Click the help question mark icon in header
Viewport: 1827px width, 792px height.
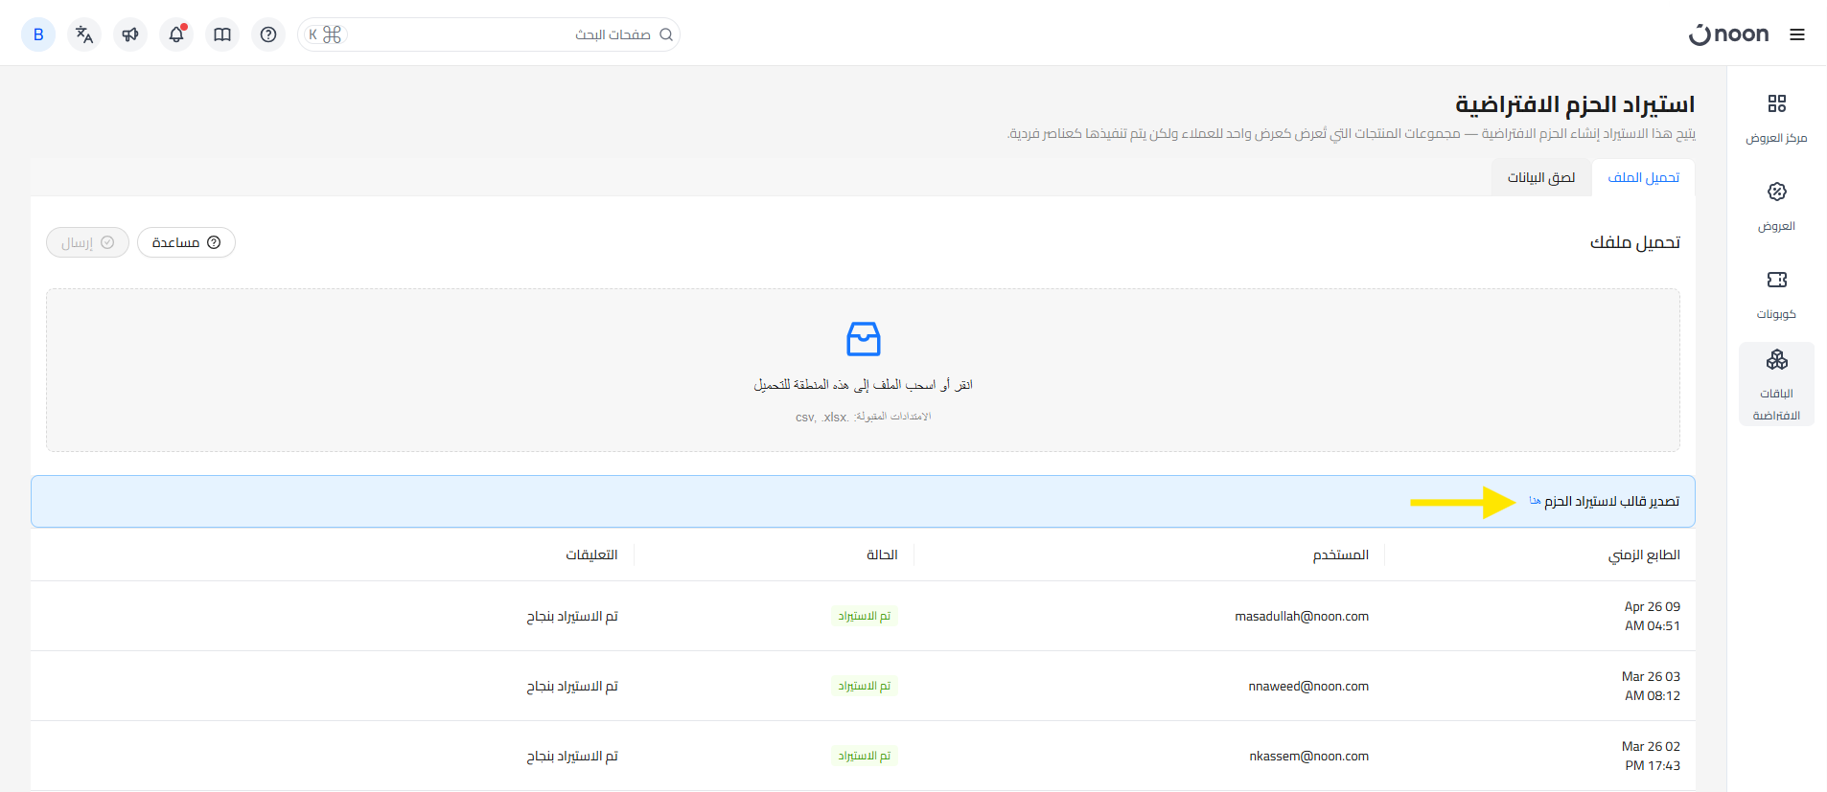(x=268, y=34)
